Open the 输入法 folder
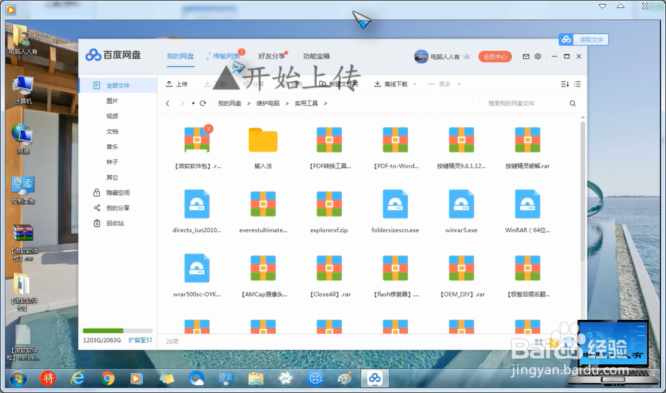 click(x=263, y=140)
